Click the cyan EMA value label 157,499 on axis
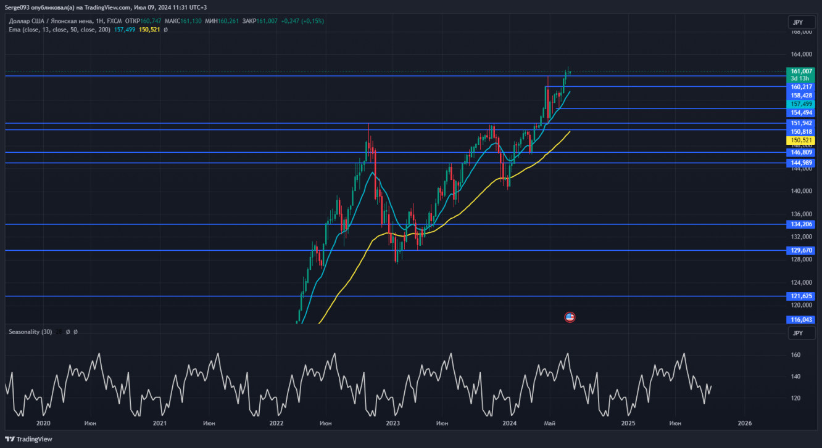The image size is (822, 448). (801, 104)
